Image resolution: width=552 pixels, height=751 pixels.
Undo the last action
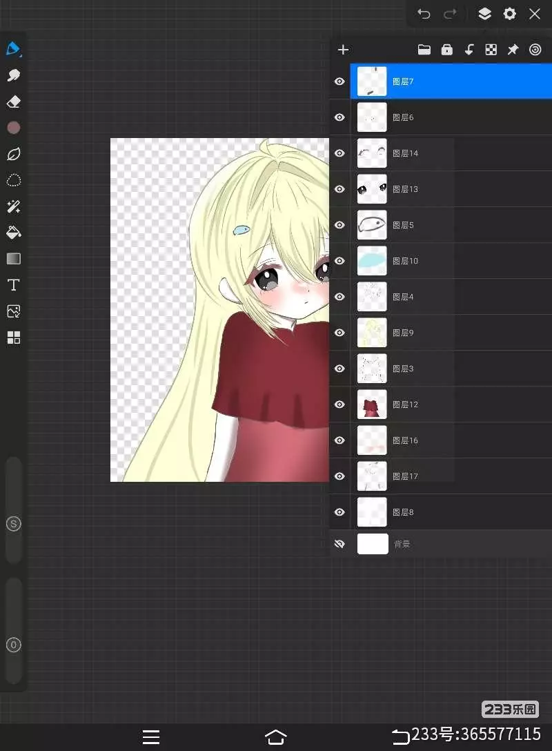click(x=424, y=14)
